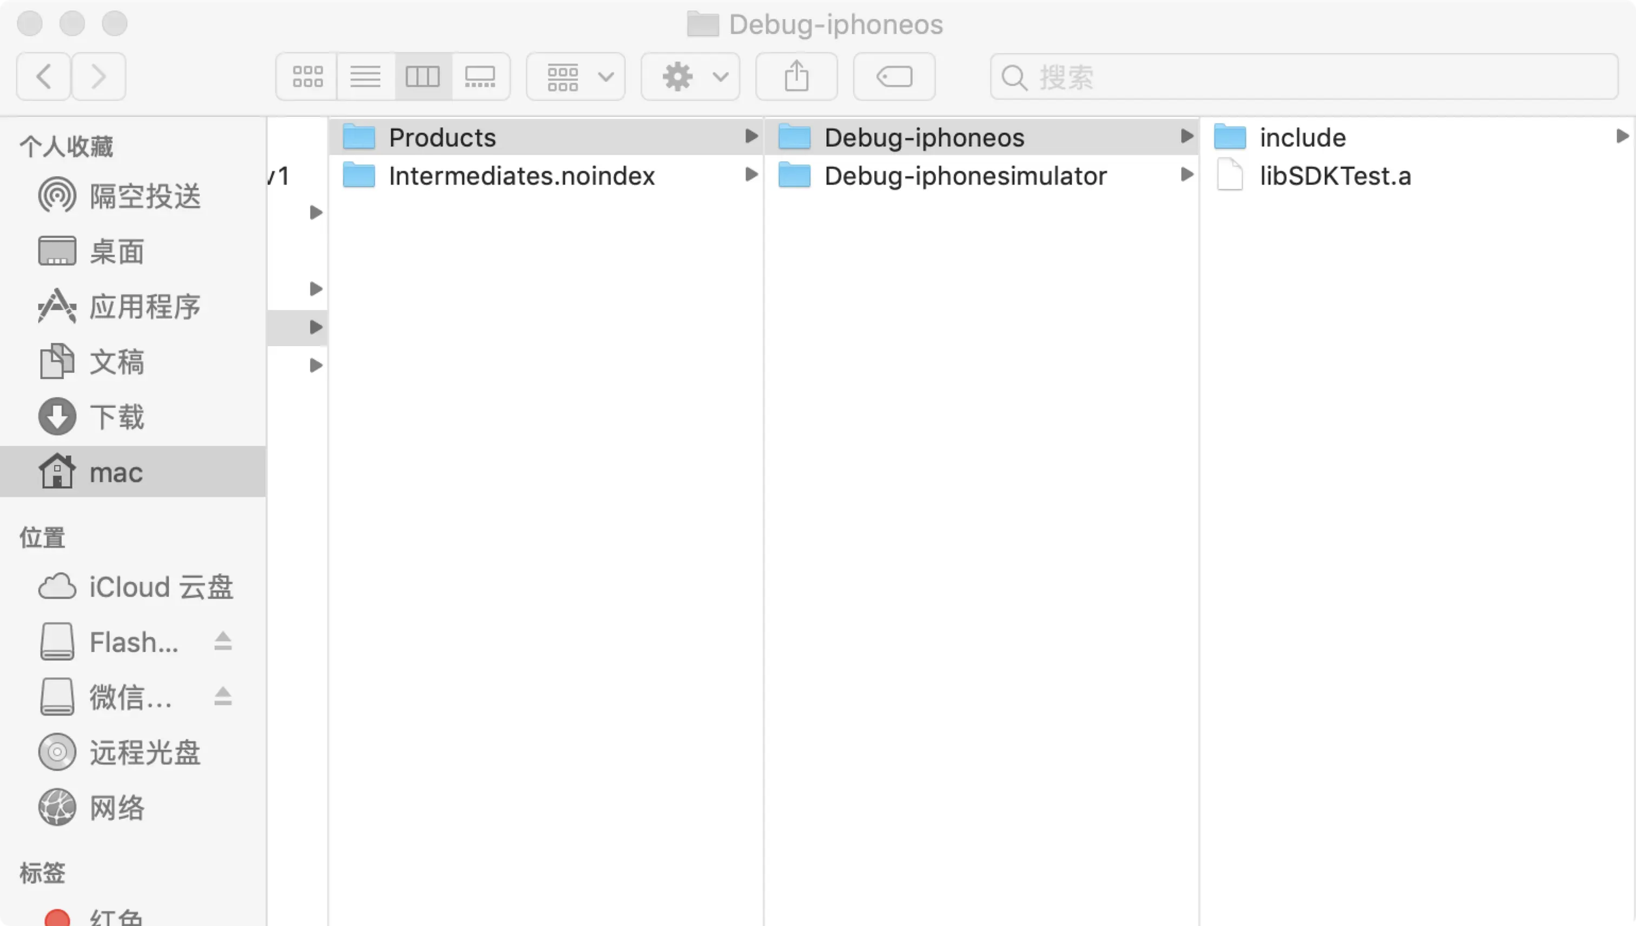The width and height of the screenshot is (1636, 926).
Task: Go back with the back arrow
Action: click(x=43, y=77)
